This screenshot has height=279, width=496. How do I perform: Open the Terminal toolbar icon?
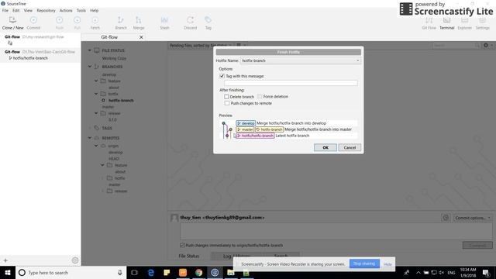pyautogui.click(x=446, y=20)
